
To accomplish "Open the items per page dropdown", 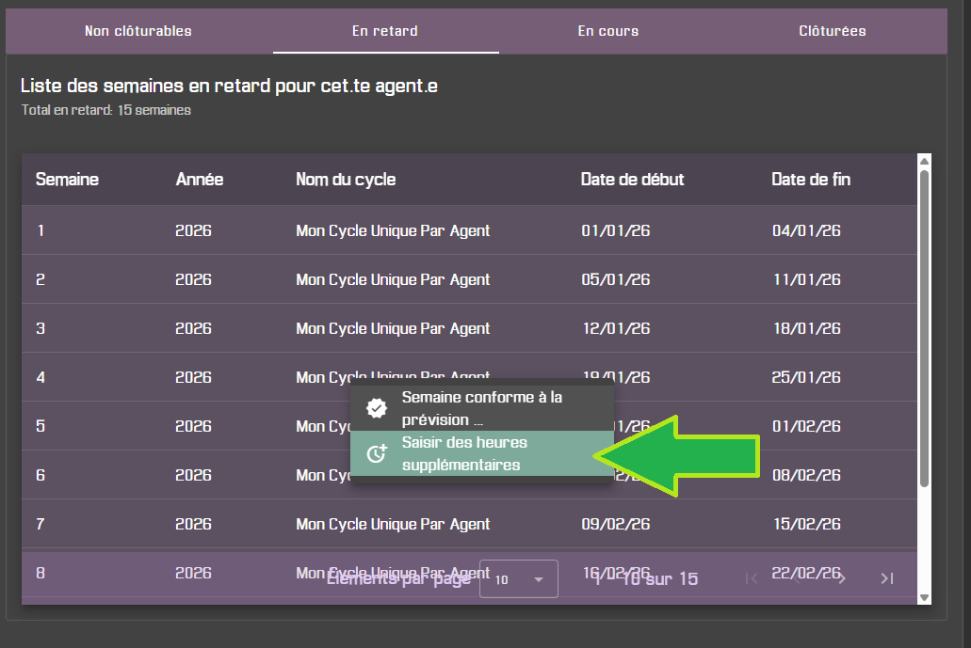I will (519, 578).
